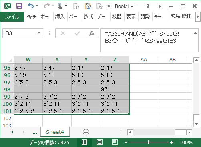Click the paste formatting percent icon
The width and height of the screenshot is (201, 147).
(88, 6)
